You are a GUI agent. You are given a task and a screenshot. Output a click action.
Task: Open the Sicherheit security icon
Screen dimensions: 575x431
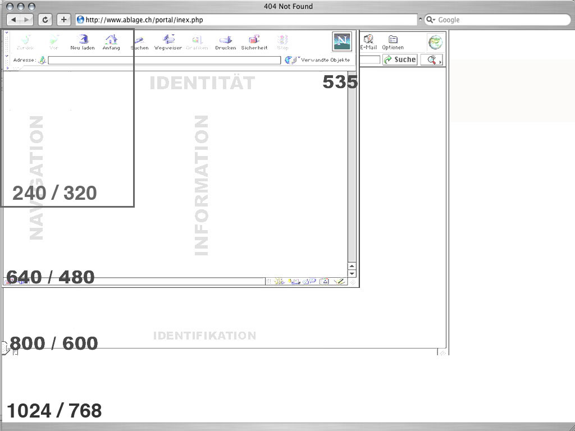[x=254, y=42]
